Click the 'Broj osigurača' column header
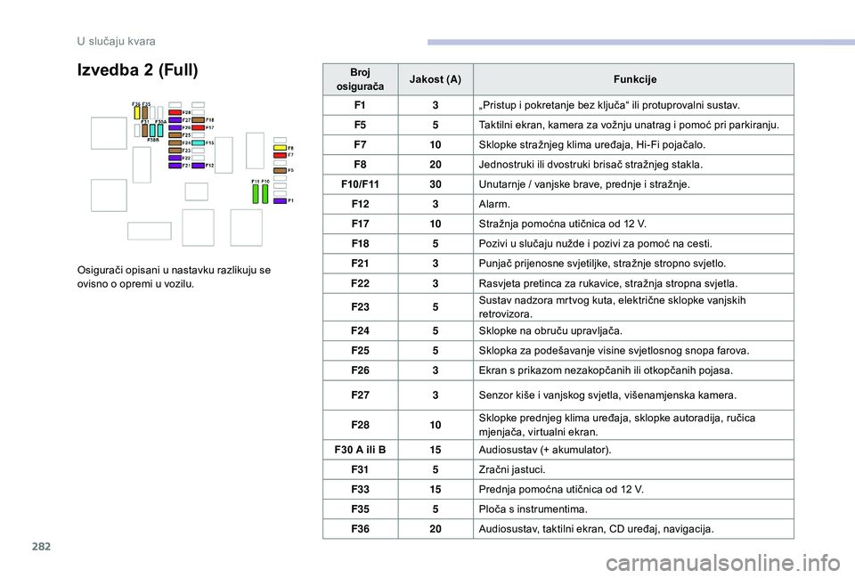855x578 pixels. (360, 79)
